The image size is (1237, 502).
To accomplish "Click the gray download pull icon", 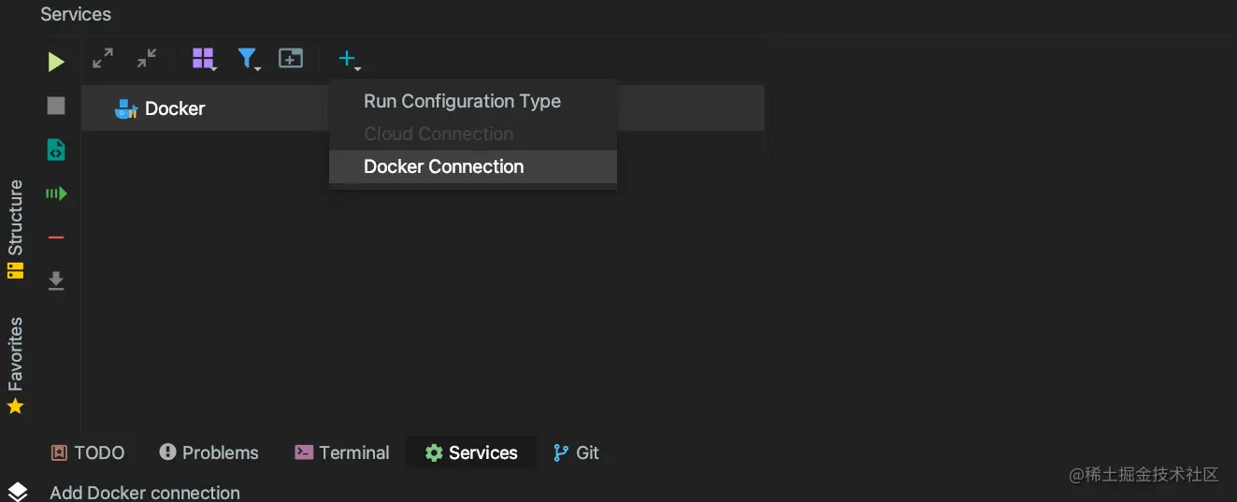I will (x=56, y=280).
